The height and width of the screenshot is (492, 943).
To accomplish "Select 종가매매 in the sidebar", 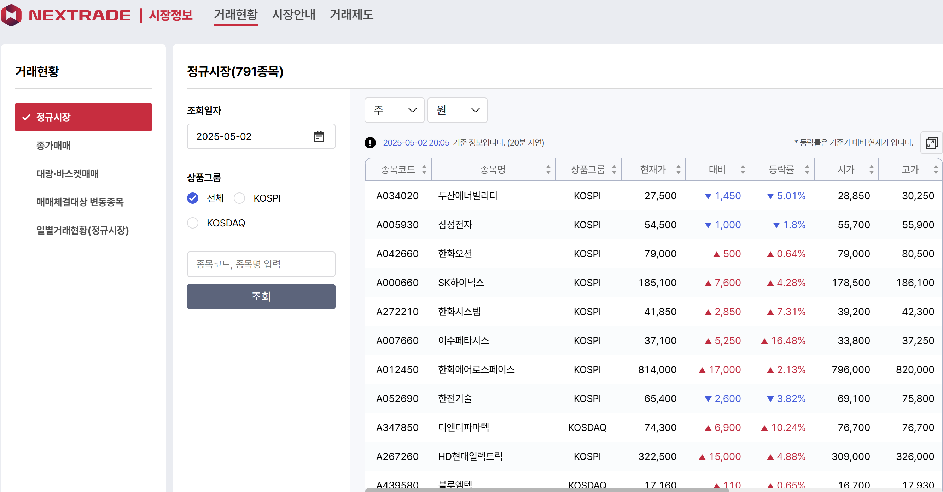I will (53, 146).
